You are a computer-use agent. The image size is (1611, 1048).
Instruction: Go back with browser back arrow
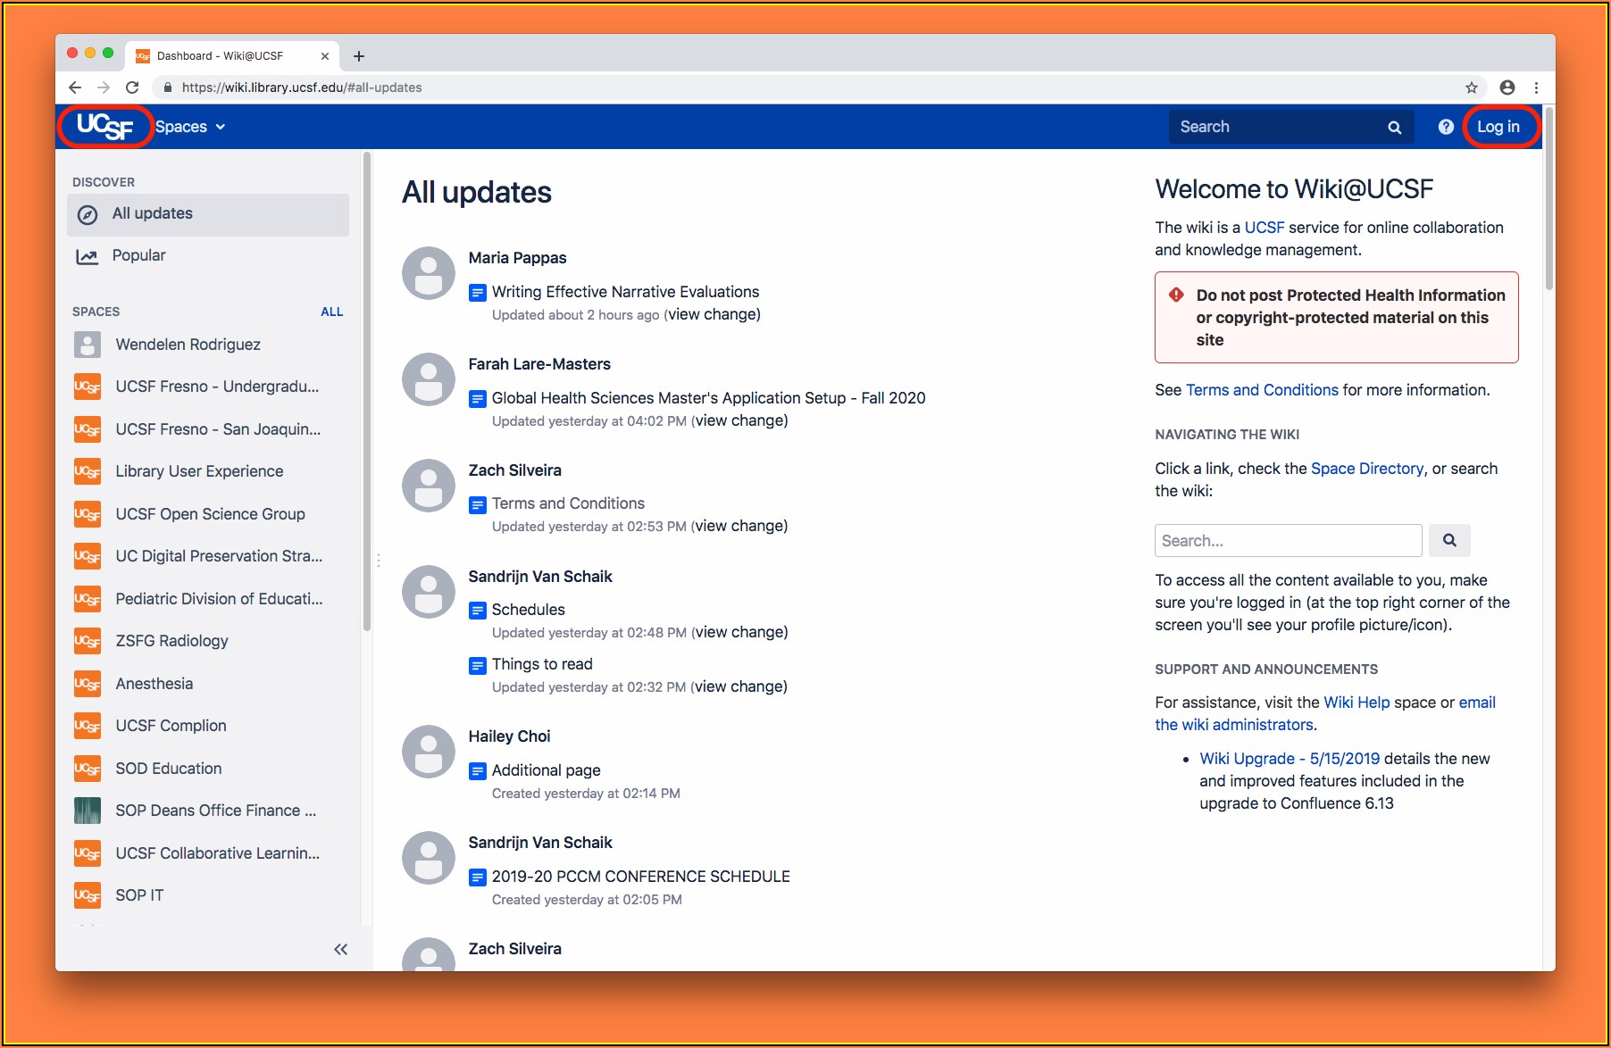coord(75,87)
